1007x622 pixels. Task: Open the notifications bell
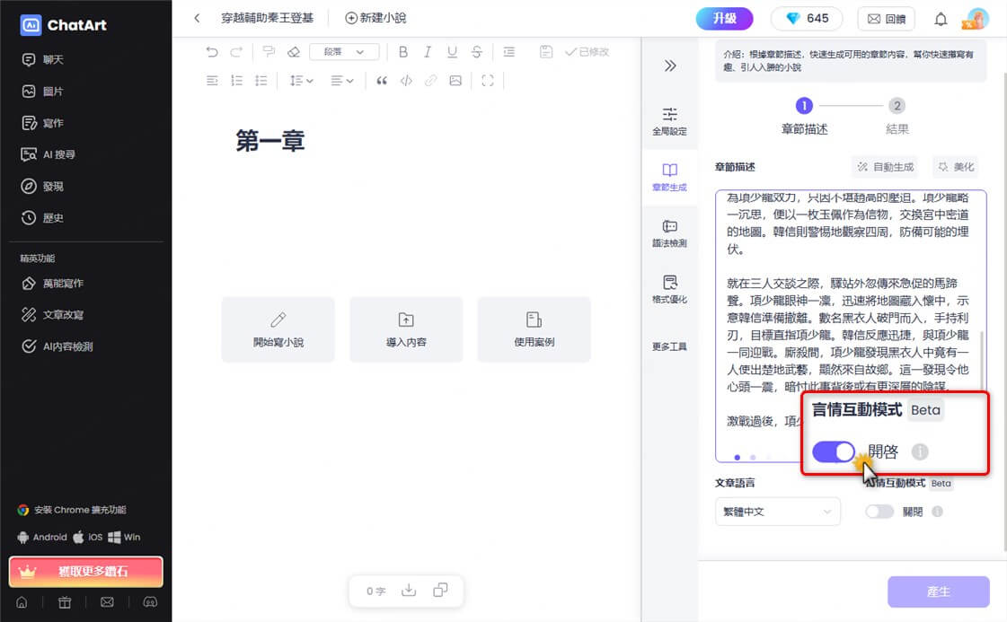point(941,19)
